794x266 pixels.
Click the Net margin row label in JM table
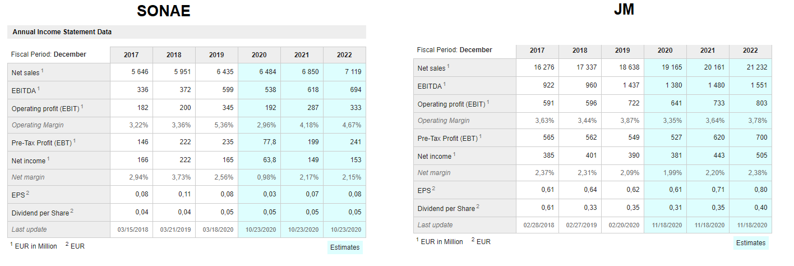pos(434,173)
